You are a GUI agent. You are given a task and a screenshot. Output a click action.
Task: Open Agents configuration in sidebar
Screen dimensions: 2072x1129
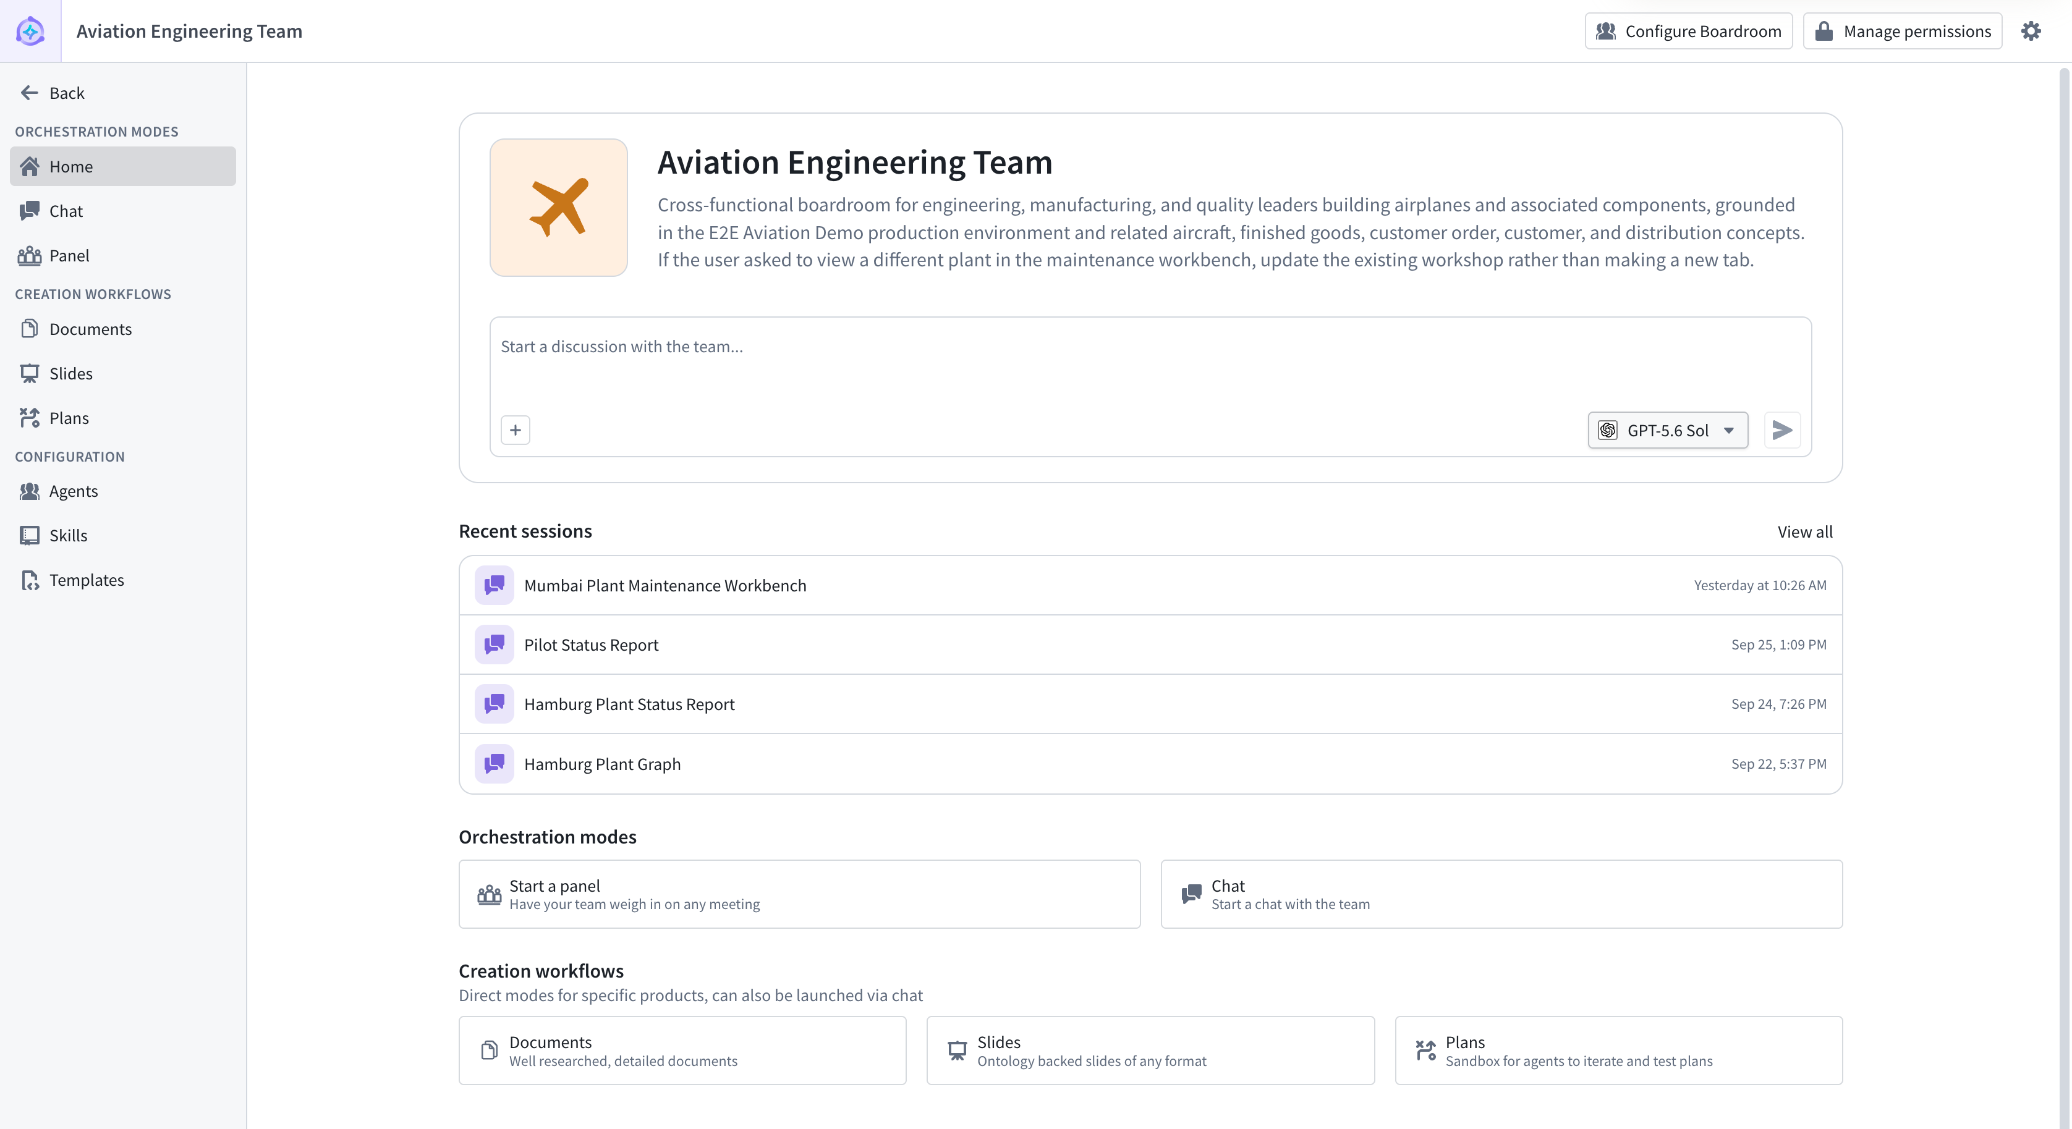point(123,491)
